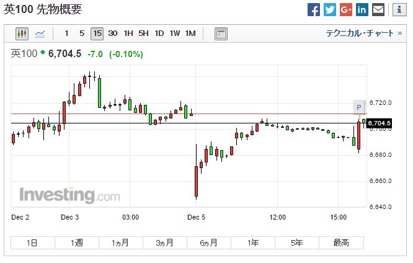Click the Dec 3 axis label

pyautogui.click(x=70, y=218)
